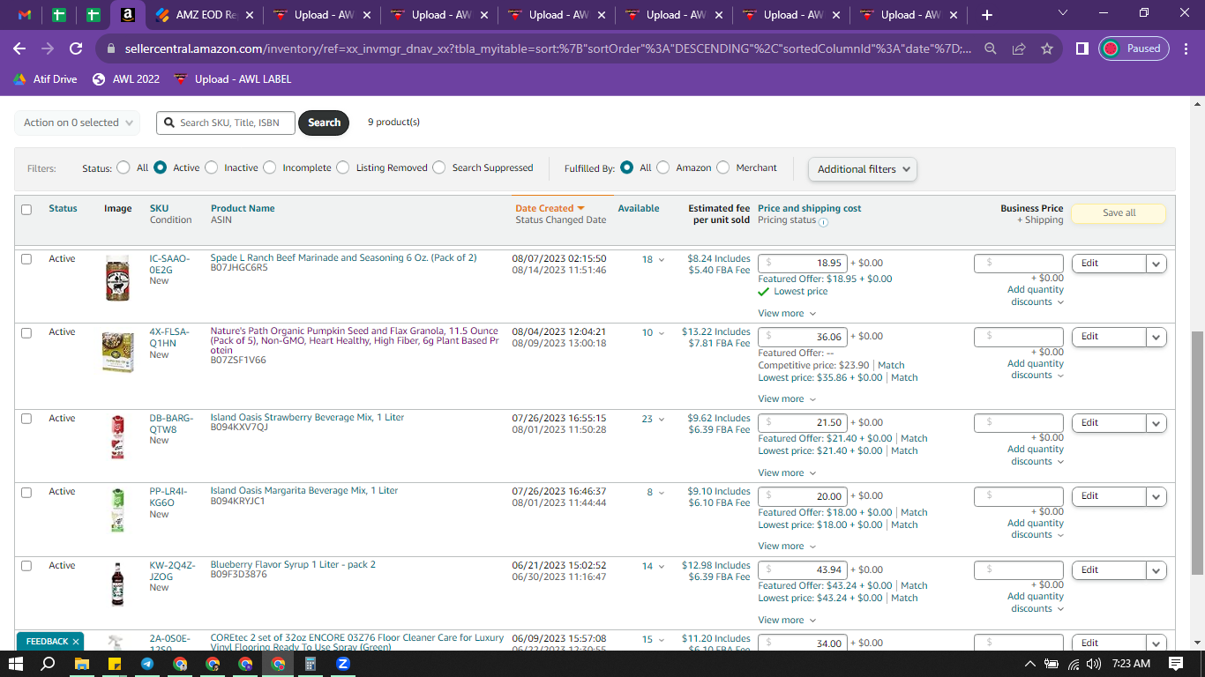Viewport: 1205px width, 677px height.
Task: Click Edit for Island Oasis Margarita Beverage Mix
Action: (1109, 496)
